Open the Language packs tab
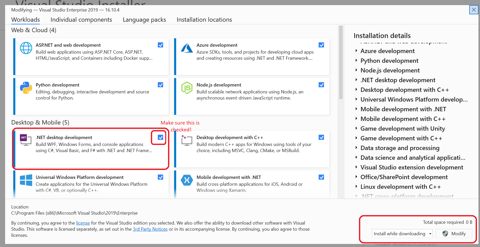Screen dimensions: 480x247 (144, 20)
